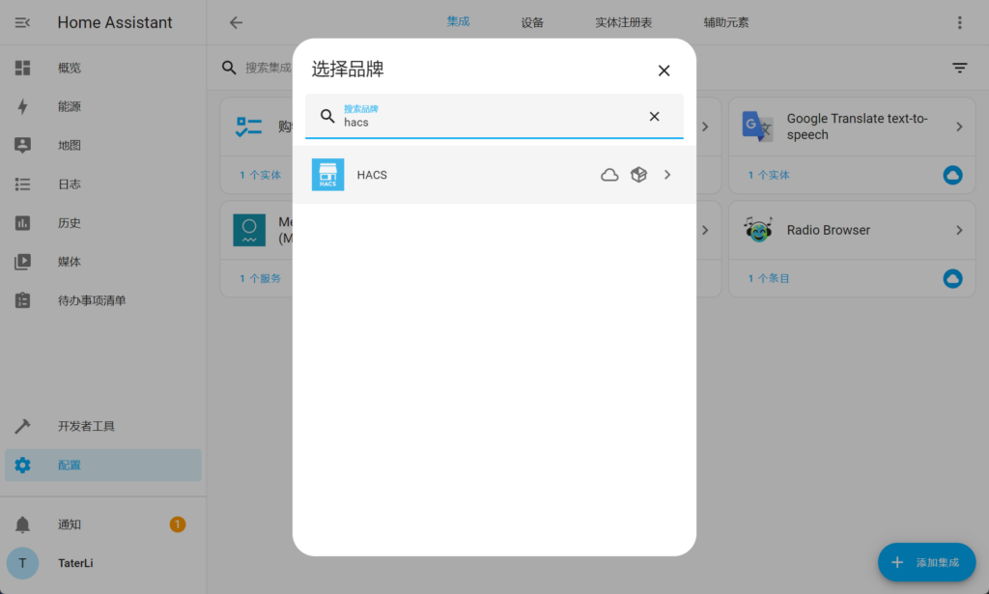This screenshot has width=989, height=594.
Task: Open the 概览 overview dashboard icon
Action: 23,68
